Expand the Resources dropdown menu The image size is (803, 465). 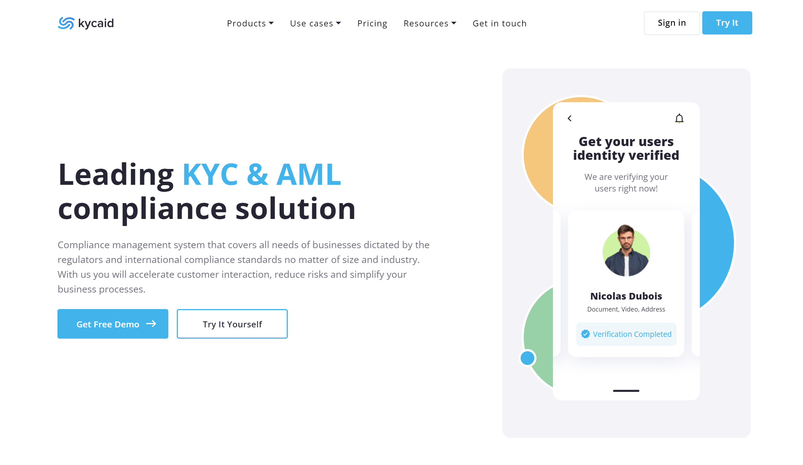pos(429,23)
